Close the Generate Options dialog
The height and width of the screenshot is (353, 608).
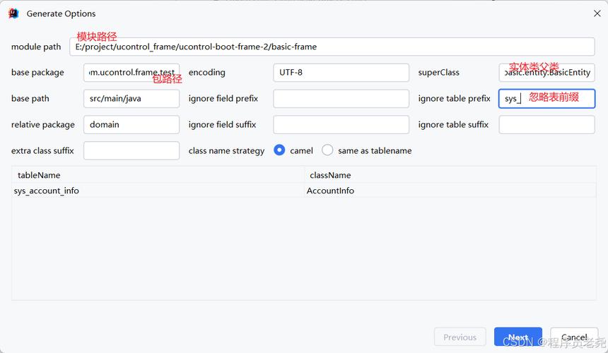[x=597, y=13]
